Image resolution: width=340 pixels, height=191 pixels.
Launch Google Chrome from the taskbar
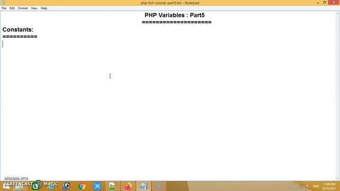tap(82, 186)
